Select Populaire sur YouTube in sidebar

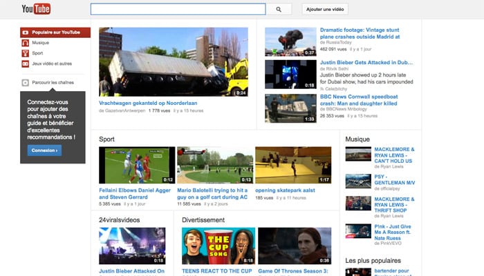(x=55, y=32)
